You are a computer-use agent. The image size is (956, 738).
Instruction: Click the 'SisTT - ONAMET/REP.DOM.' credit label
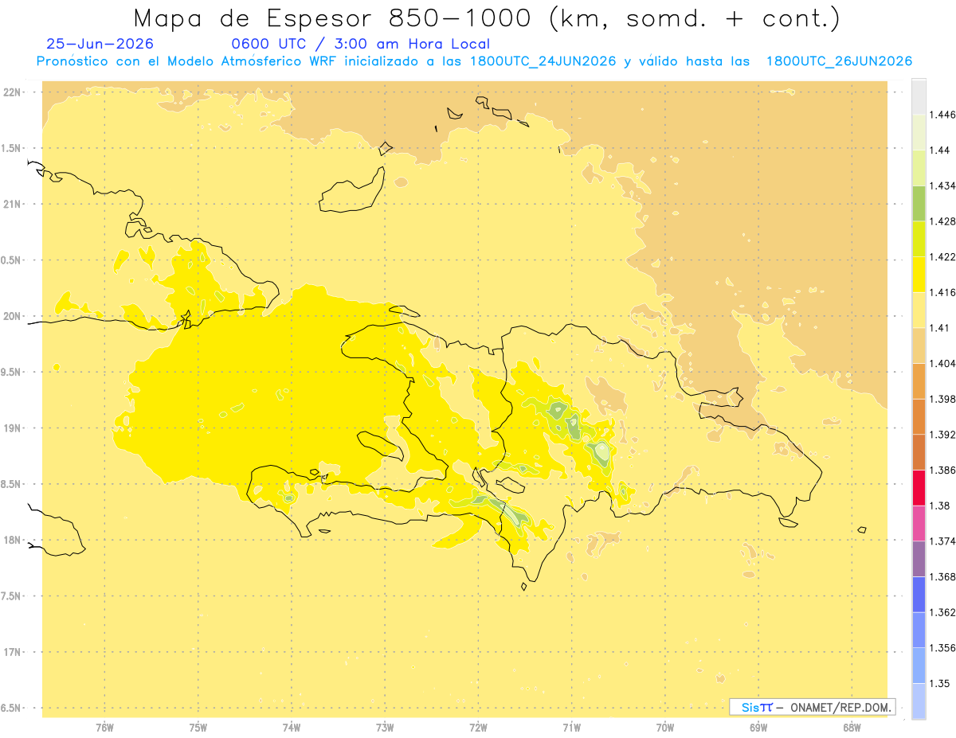coord(812,707)
